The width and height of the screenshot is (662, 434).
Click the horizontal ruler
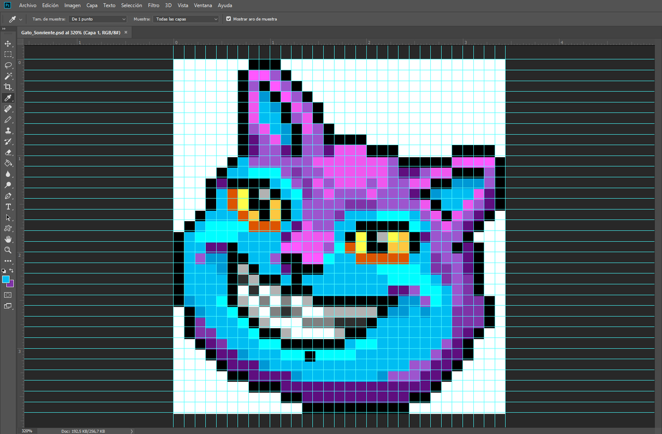click(x=339, y=42)
